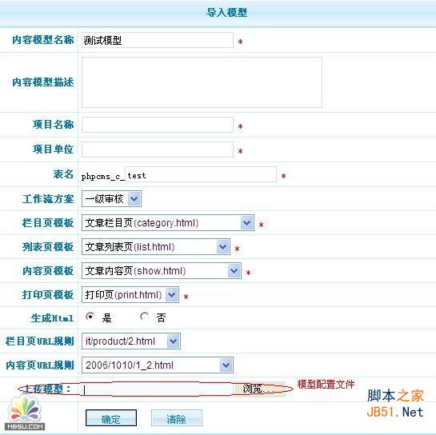
Task: Click the 生成Html label
Action: coord(52,318)
